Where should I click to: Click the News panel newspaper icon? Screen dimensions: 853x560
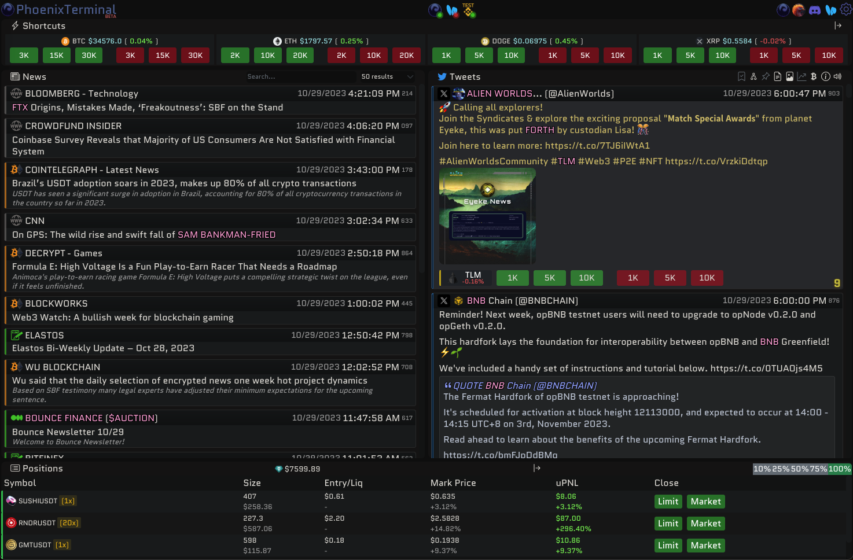point(15,77)
